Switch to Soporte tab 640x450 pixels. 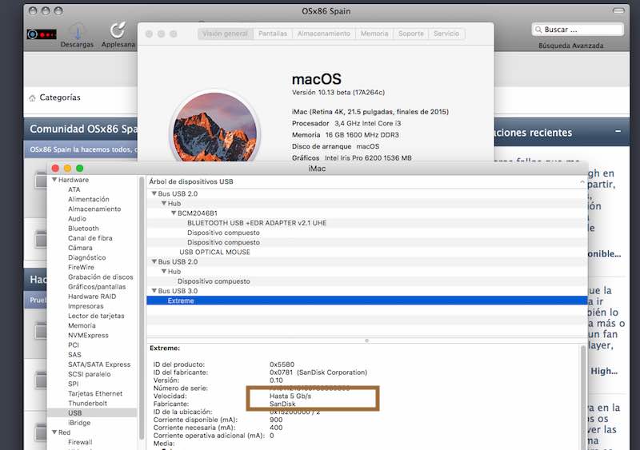tap(410, 34)
